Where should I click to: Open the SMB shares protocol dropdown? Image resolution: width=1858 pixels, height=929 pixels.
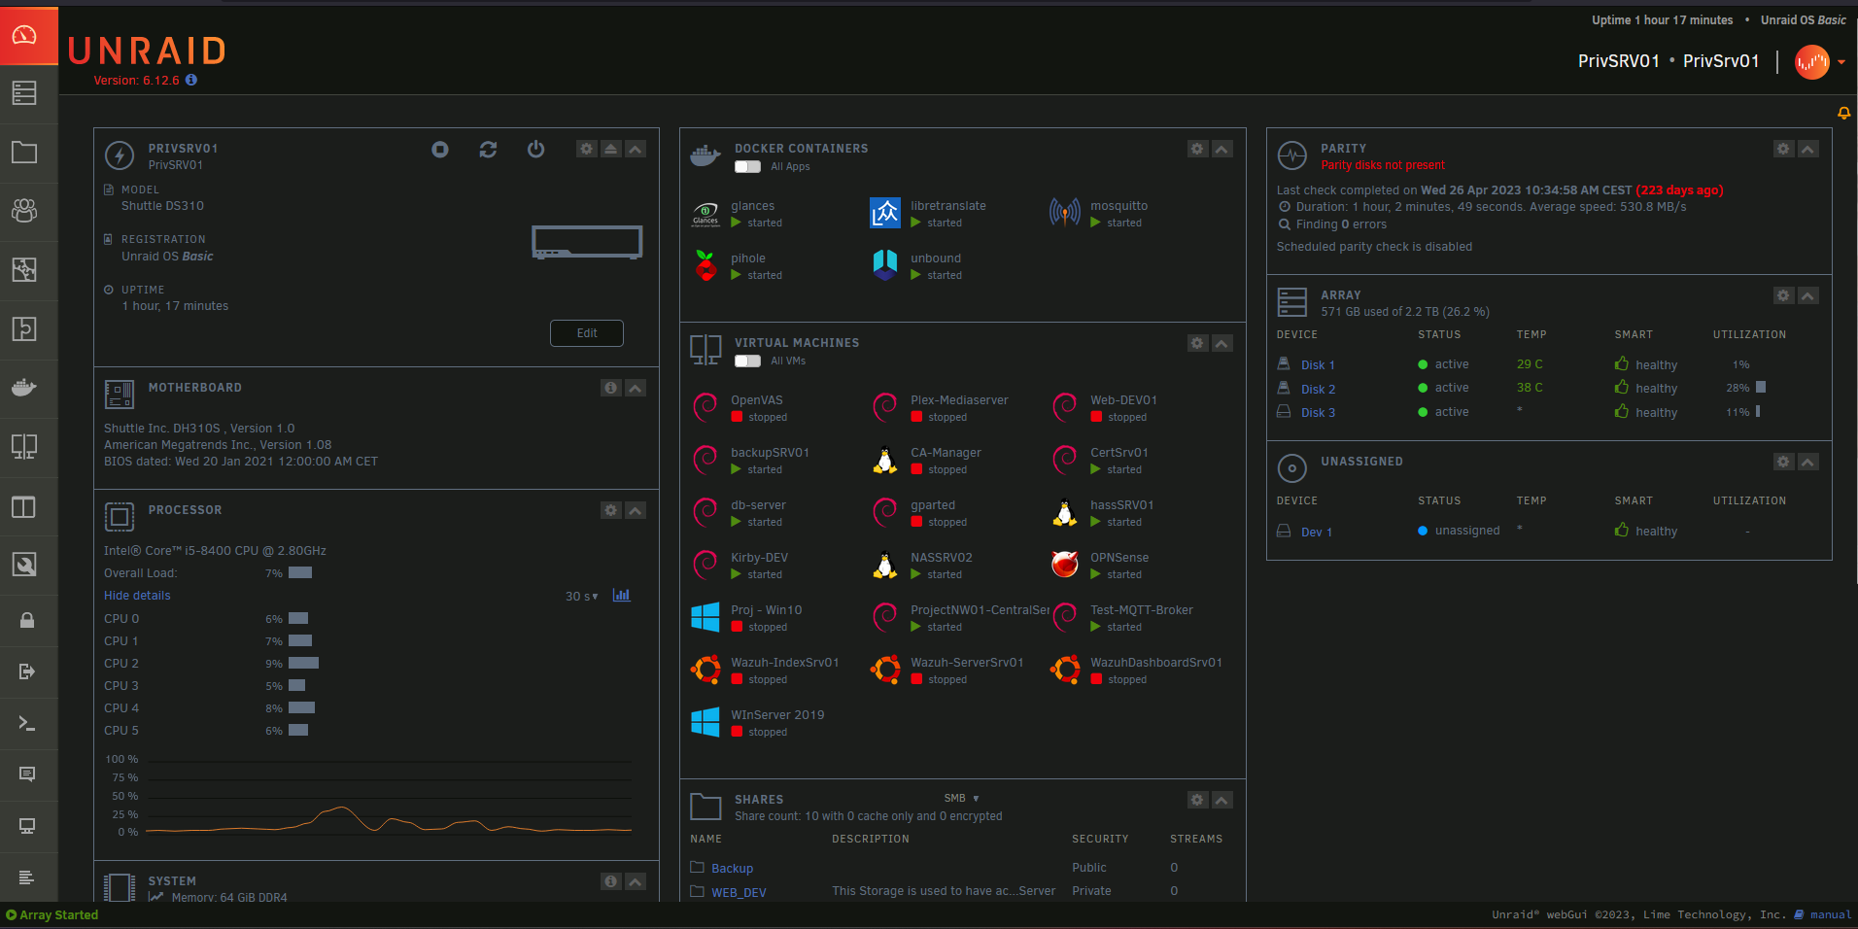(961, 799)
